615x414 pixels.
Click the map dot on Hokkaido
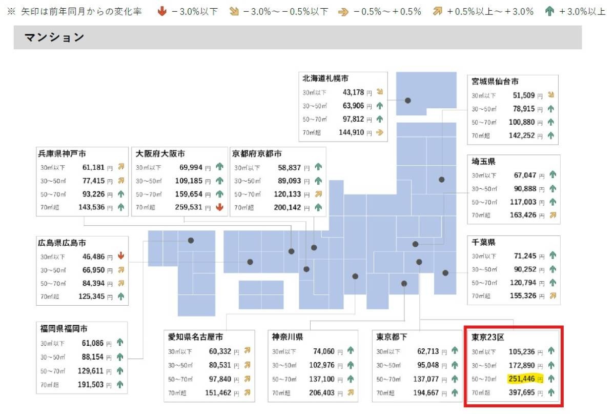[408, 101]
